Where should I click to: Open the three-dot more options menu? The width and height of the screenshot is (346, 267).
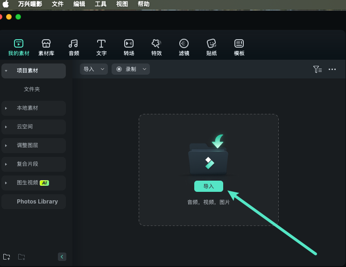pyautogui.click(x=332, y=69)
